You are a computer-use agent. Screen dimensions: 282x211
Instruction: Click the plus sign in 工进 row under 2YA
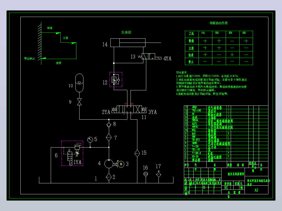pos(219,48)
